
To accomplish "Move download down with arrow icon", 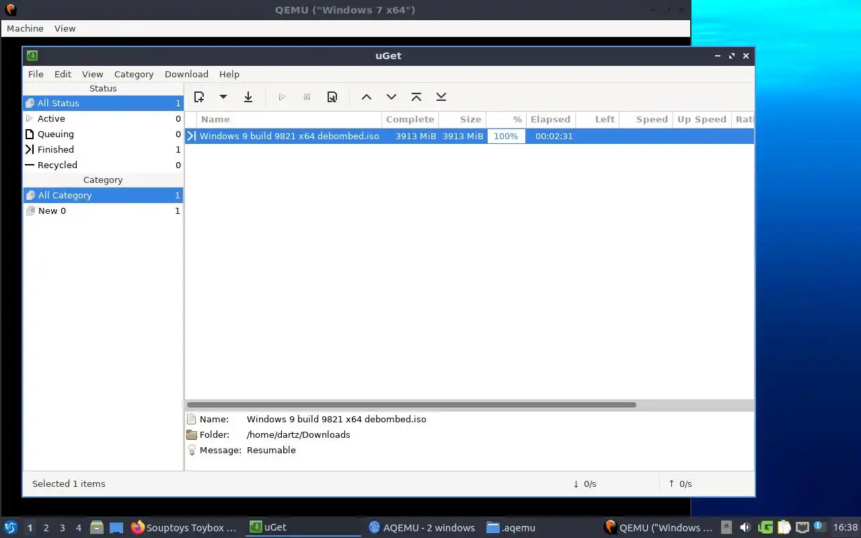I will [391, 97].
